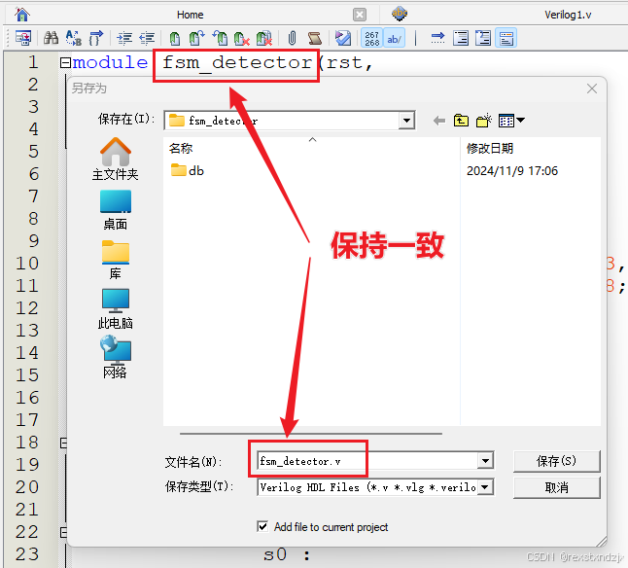Image resolution: width=628 pixels, height=568 pixels.
Task: Toggle line numbers display (267 268 icon)
Action: pyautogui.click(x=372, y=39)
